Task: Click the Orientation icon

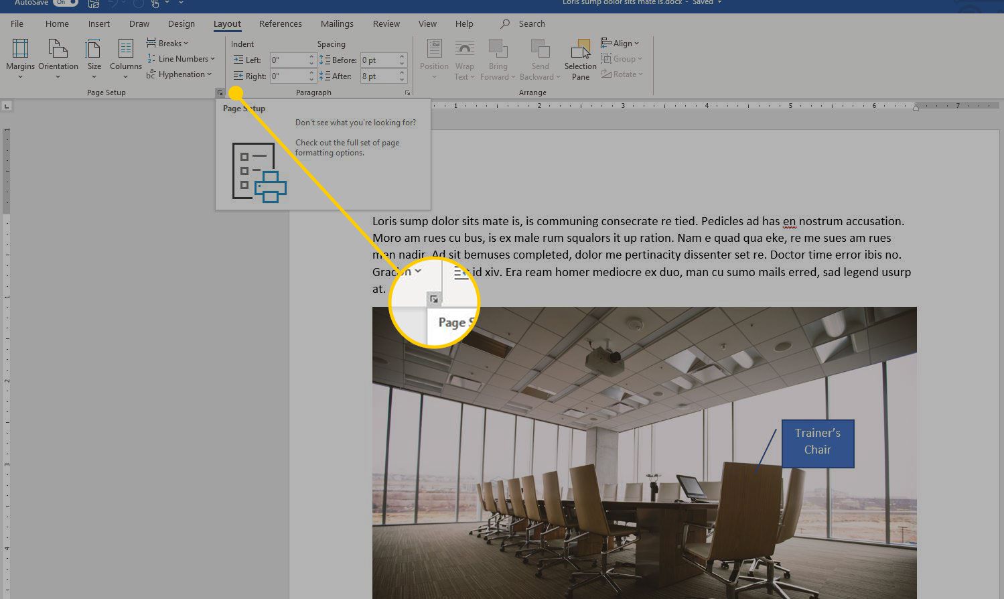Action: pyautogui.click(x=58, y=58)
